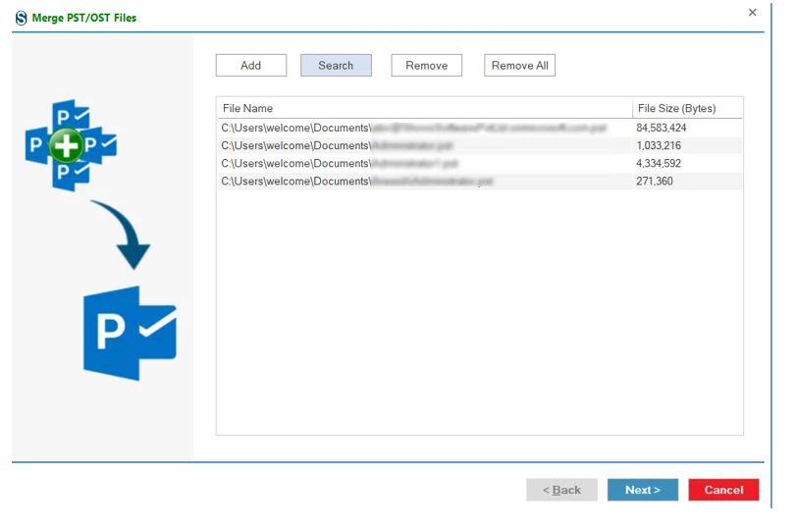Image resolution: width=797 pixels, height=527 pixels.
Task: Cancel the merge wizard
Action: coord(723,490)
